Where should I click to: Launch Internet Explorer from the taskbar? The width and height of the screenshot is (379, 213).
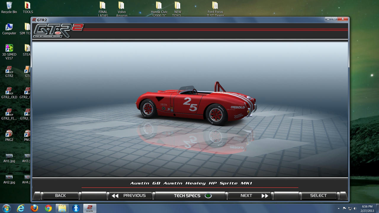[20, 208]
